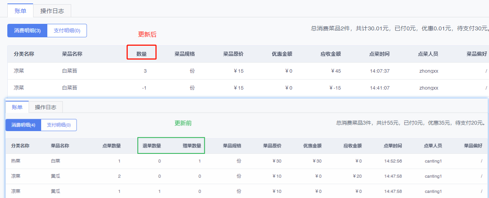Click the summary text 总消费菜品3件
The width and height of the screenshot is (489, 198).
pos(354,123)
